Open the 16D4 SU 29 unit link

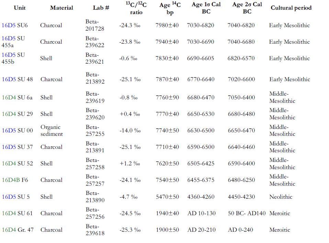9,114
